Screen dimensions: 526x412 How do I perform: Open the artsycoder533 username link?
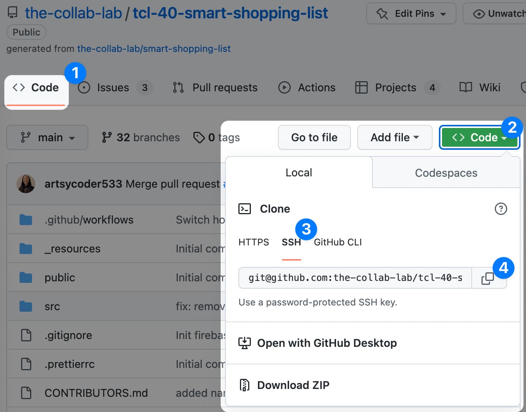coord(83,184)
